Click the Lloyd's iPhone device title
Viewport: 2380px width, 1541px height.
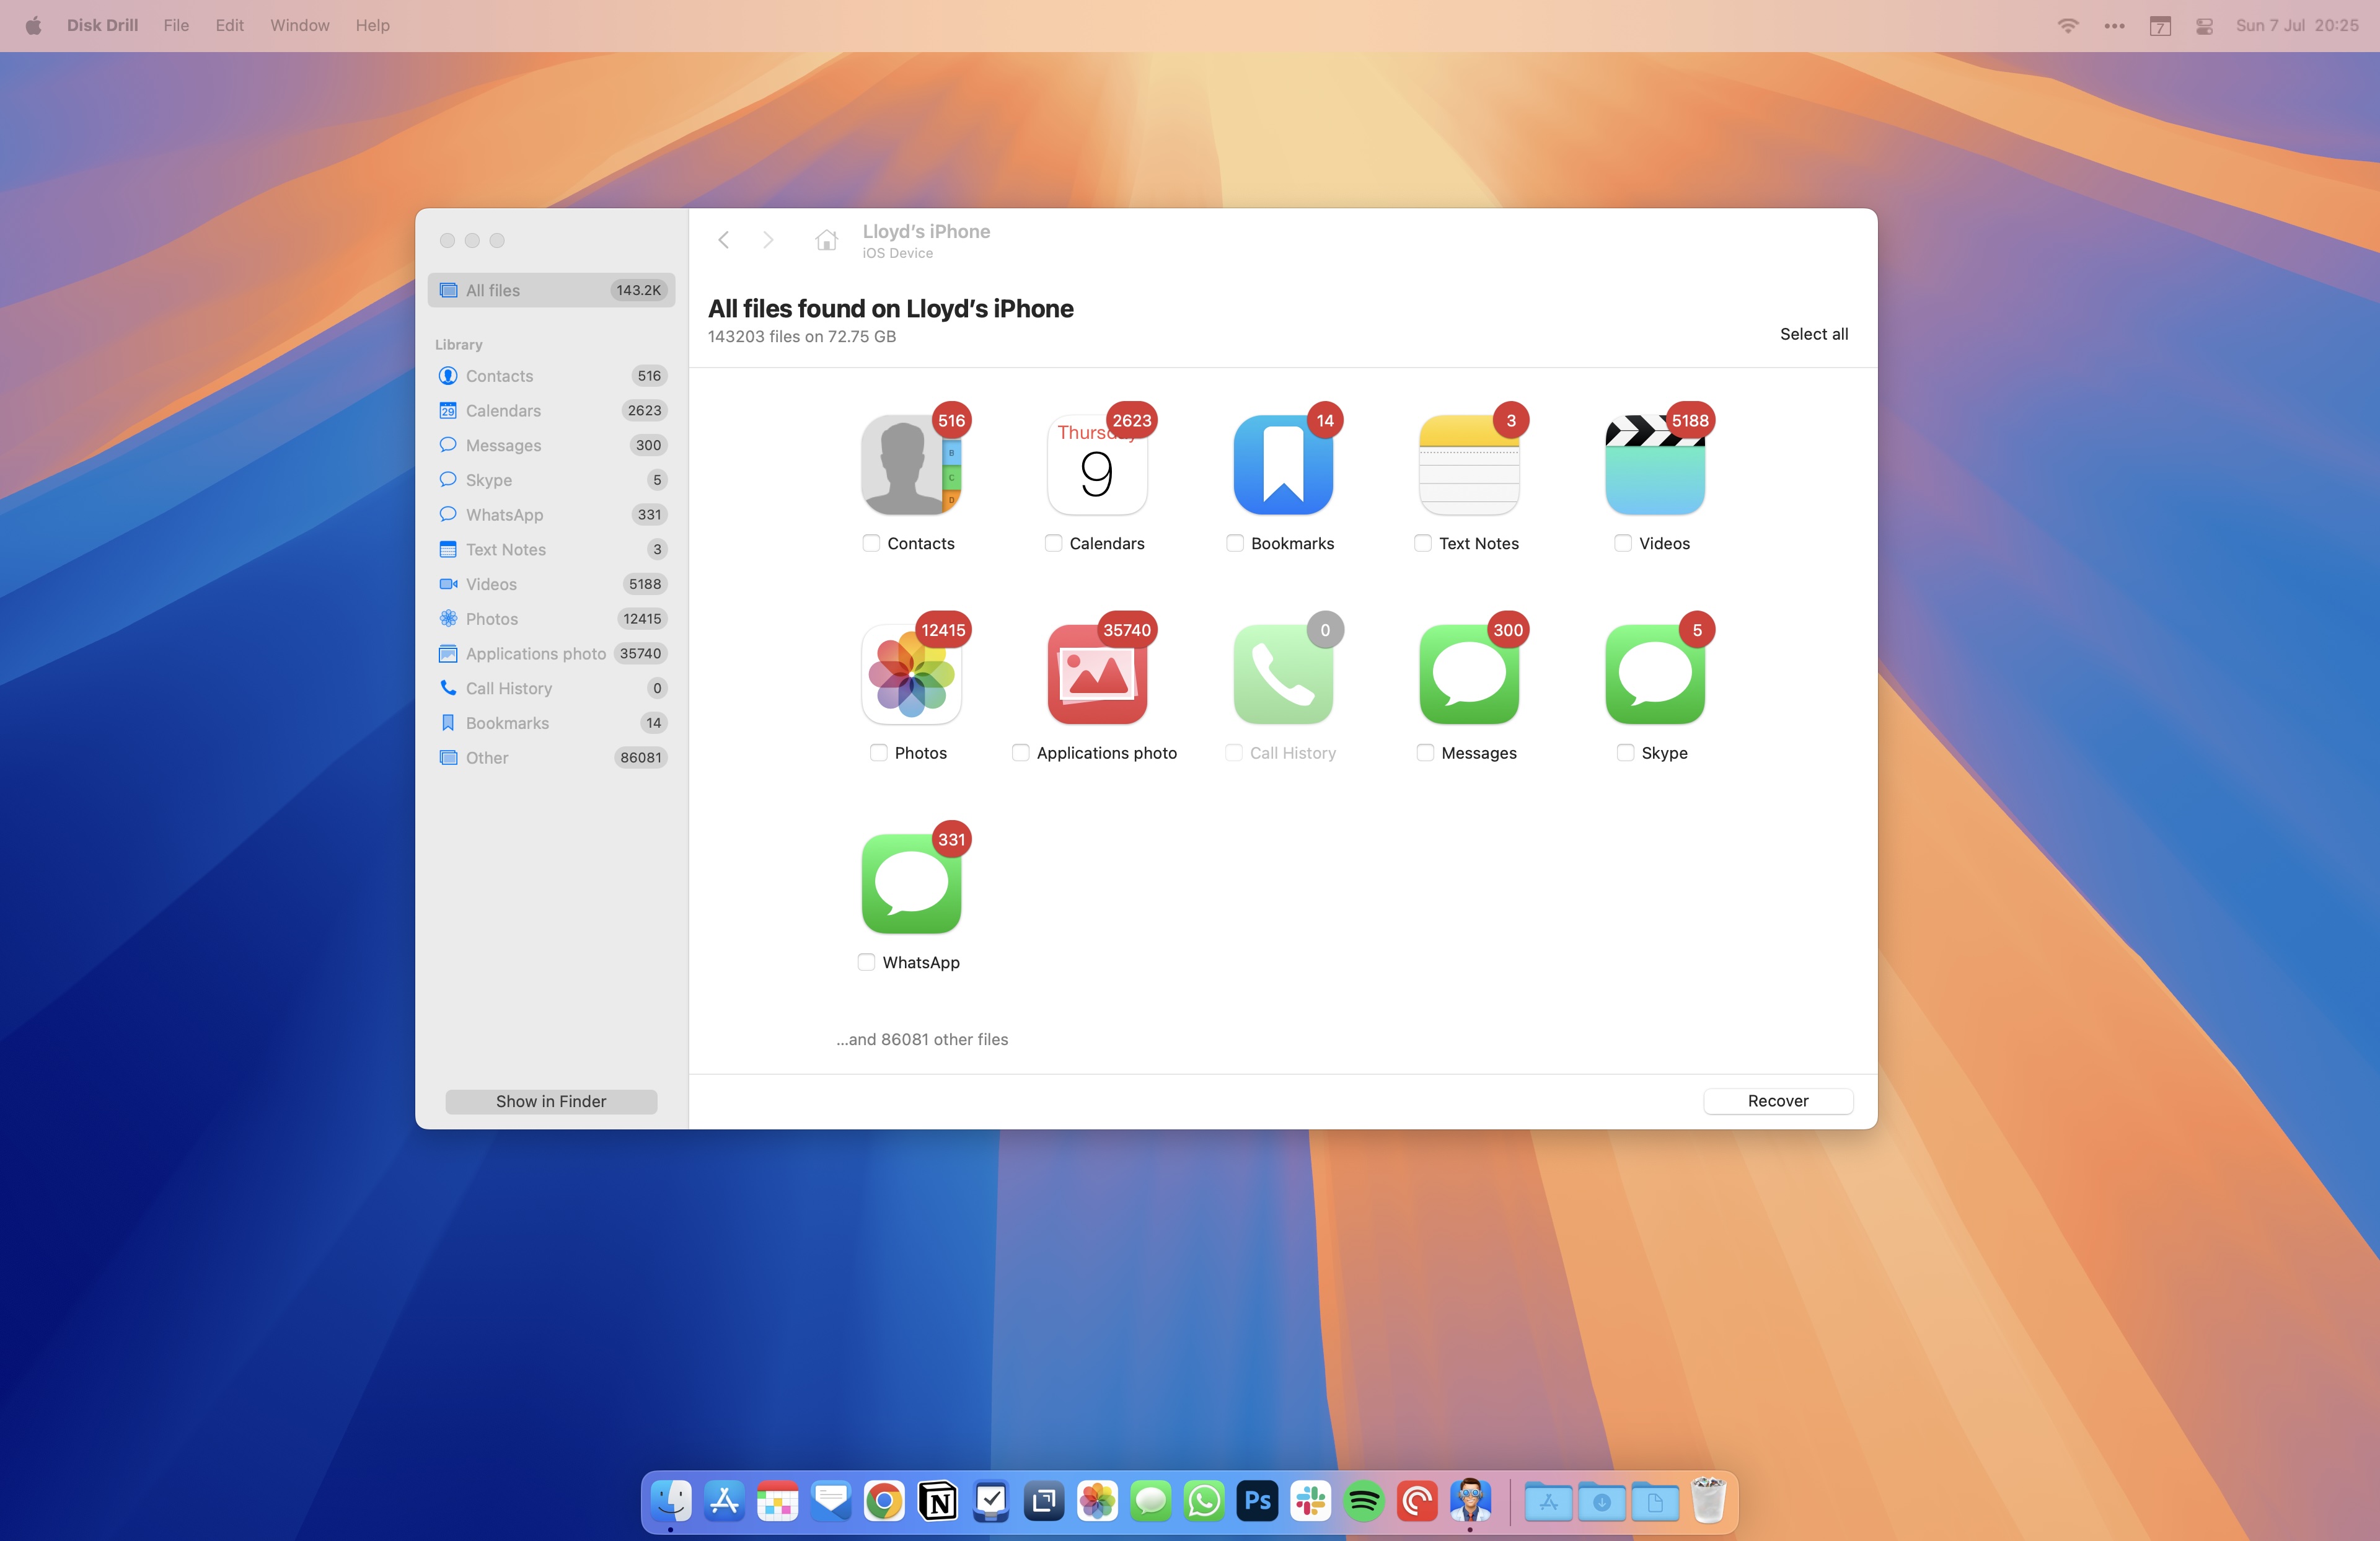[926, 231]
